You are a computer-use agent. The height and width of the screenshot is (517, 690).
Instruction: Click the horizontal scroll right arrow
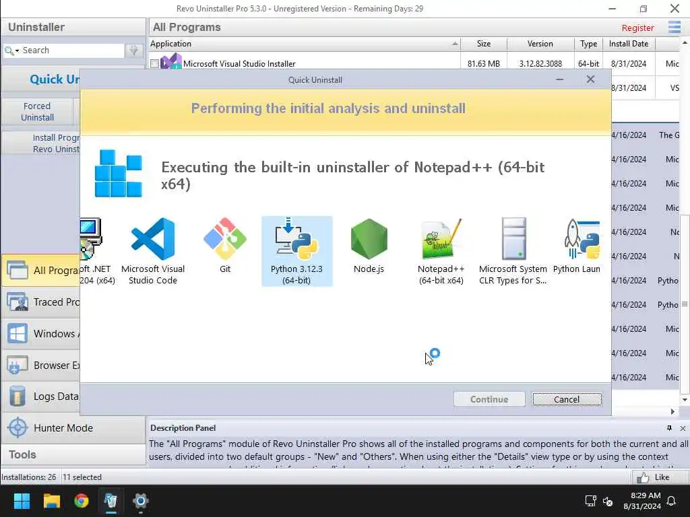click(x=672, y=411)
